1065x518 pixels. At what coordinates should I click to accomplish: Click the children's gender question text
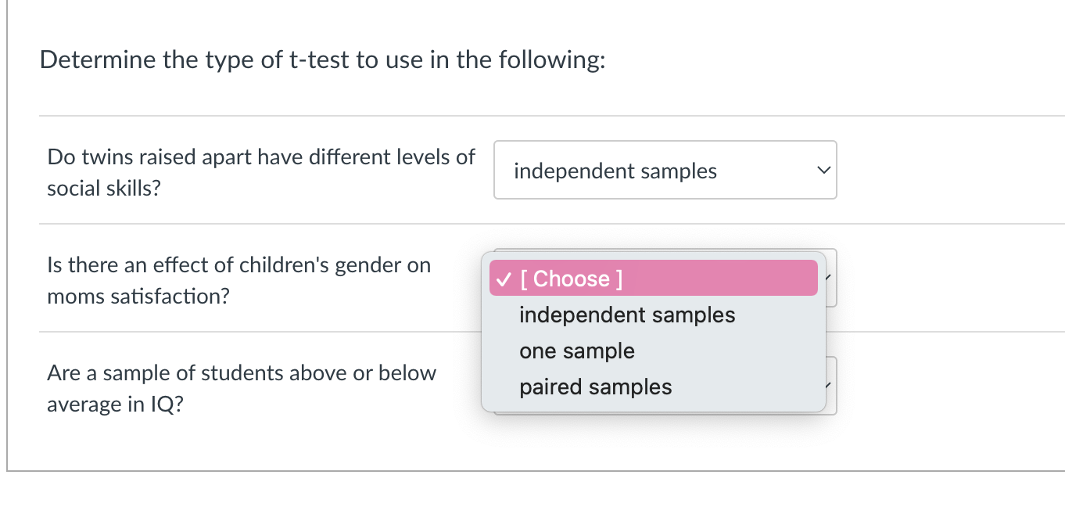pos(238,265)
